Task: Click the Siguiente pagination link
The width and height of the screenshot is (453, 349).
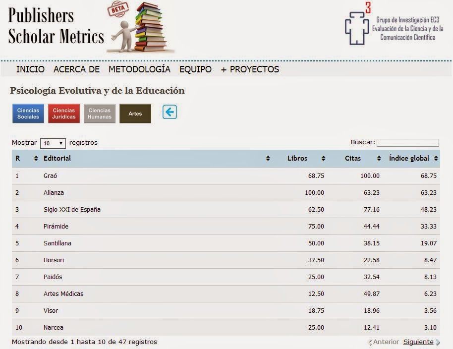Action: pyautogui.click(x=418, y=342)
